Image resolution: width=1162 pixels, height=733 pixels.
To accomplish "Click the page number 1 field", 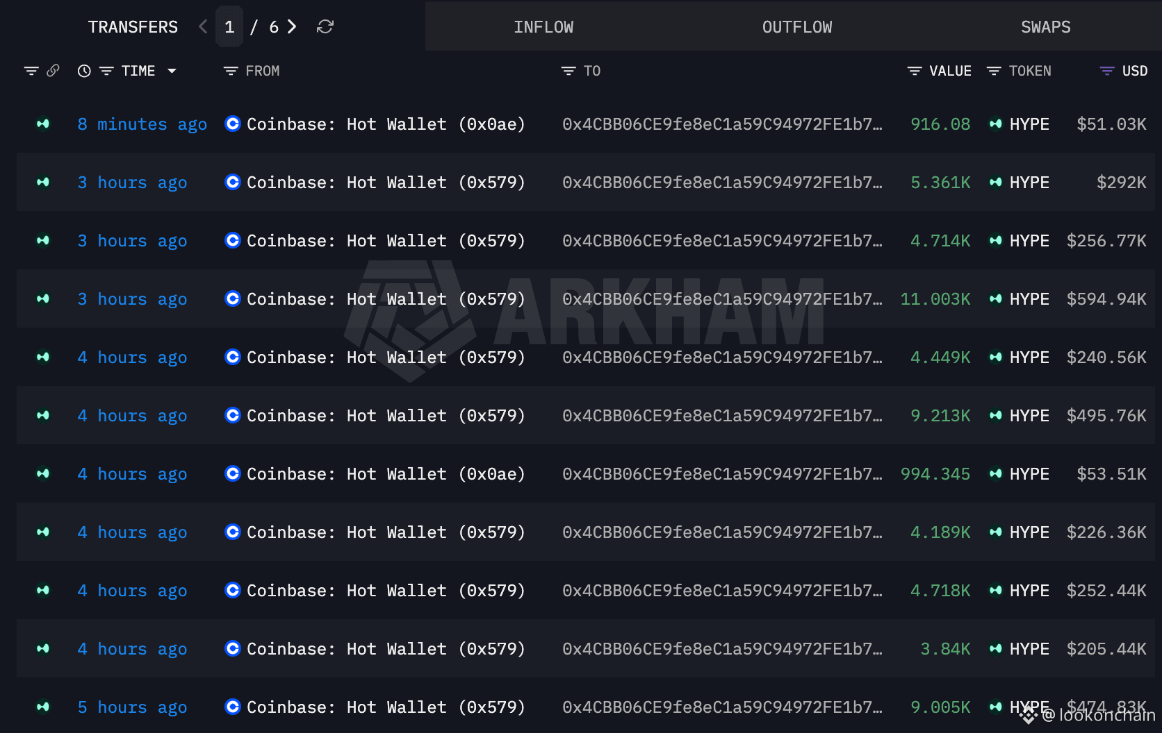I will [229, 26].
